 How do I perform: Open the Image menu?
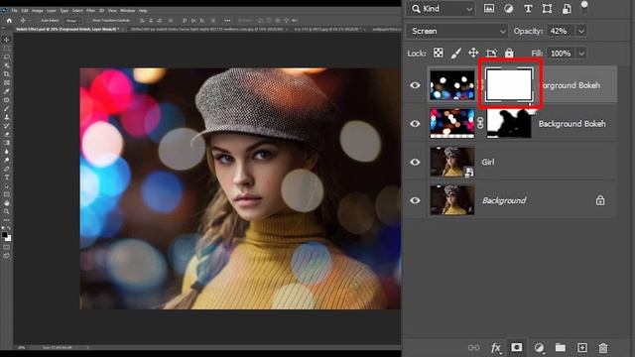38,11
